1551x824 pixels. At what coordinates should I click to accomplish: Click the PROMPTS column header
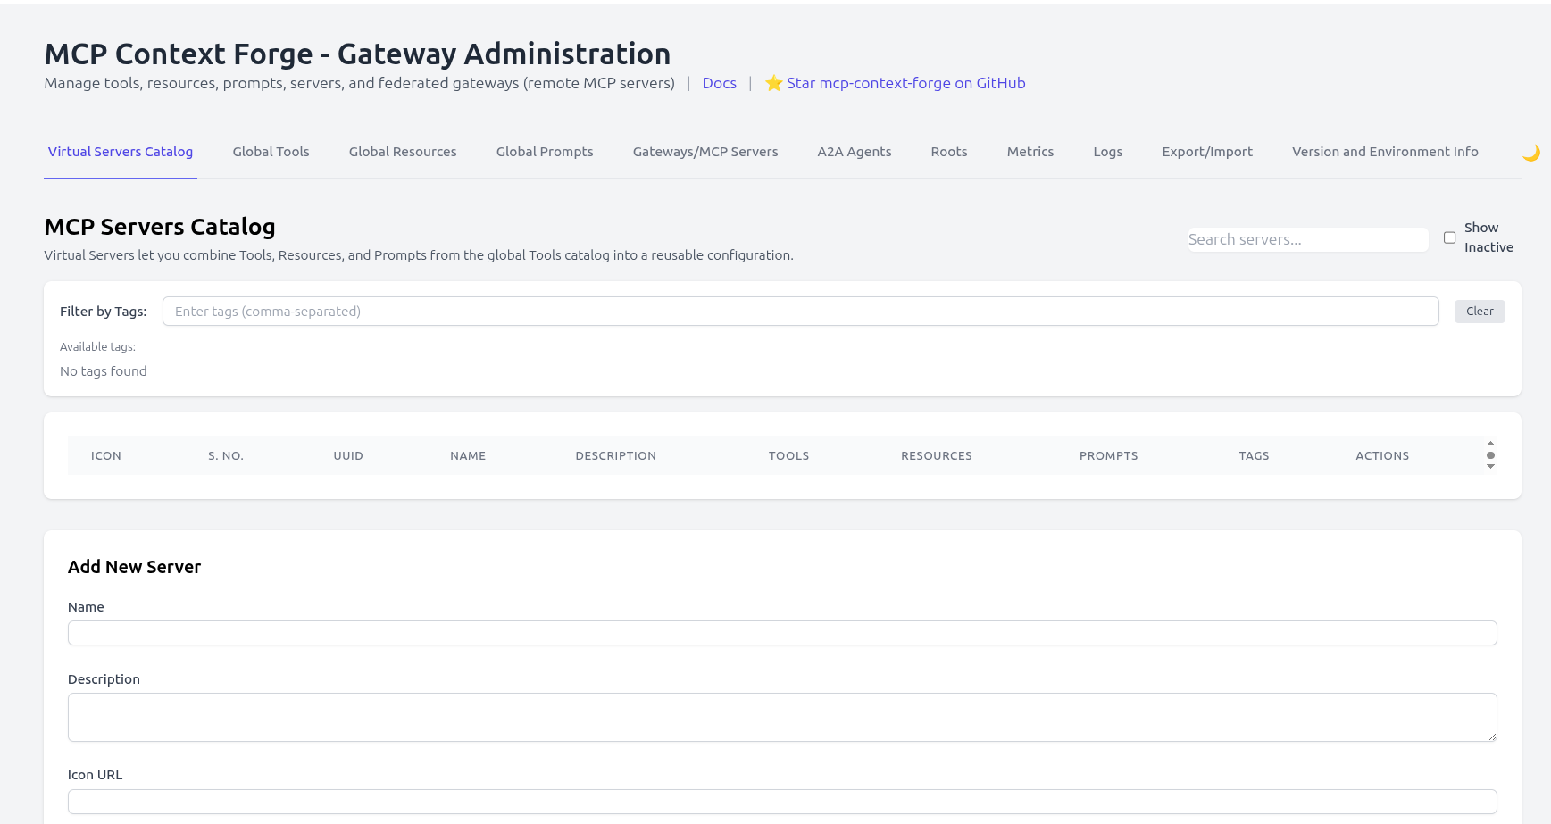tap(1108, 455)
